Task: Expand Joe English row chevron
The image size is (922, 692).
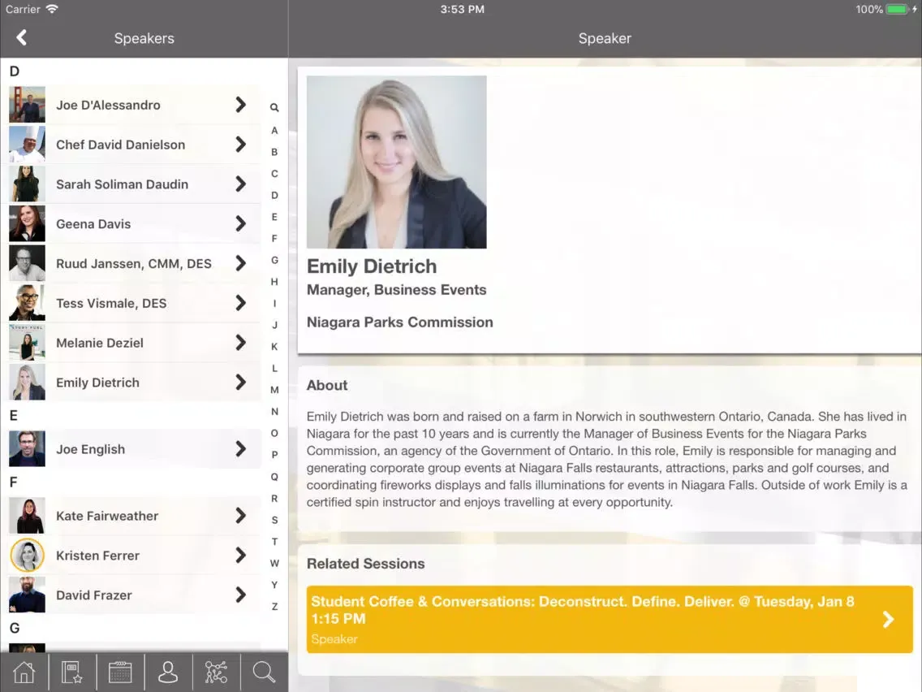Action: 240,449
